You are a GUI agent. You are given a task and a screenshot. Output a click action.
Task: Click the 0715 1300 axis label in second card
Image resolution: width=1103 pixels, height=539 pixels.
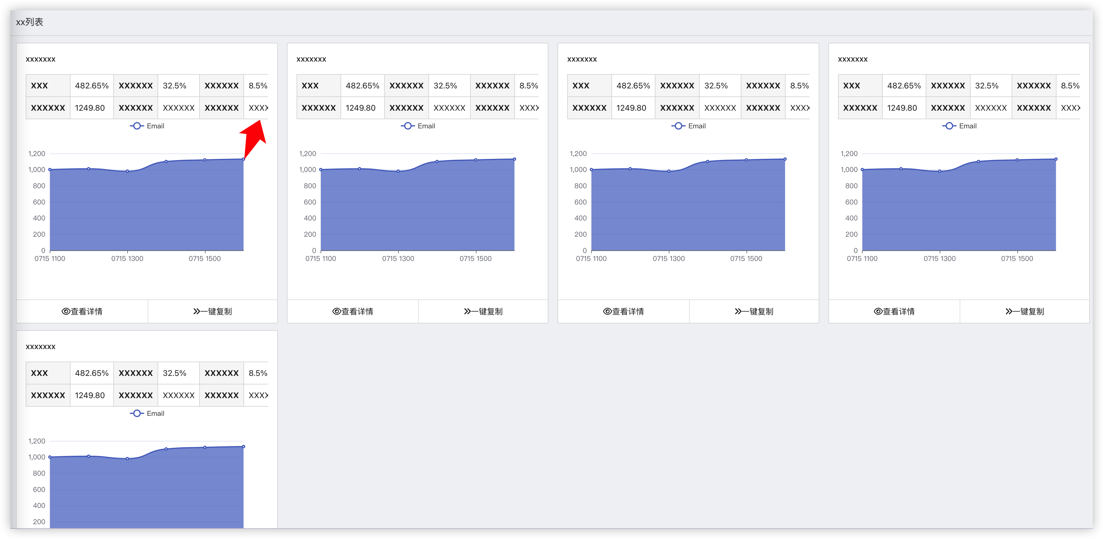tap(398, 258)
